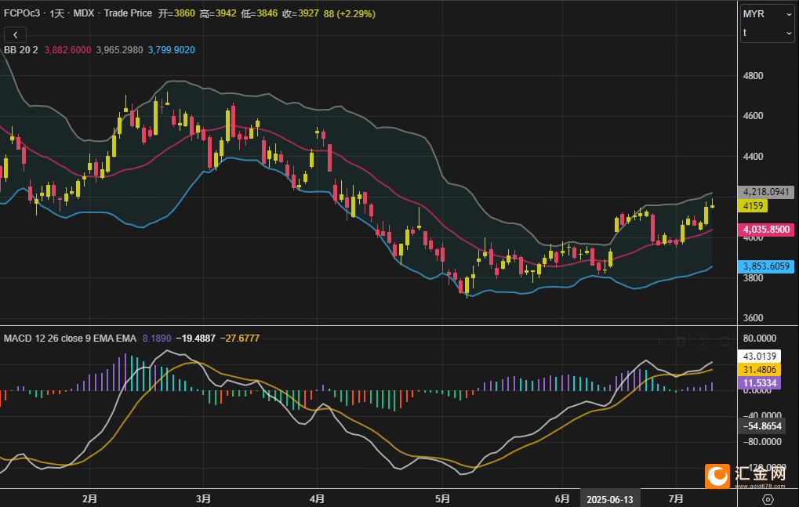Click the 4月 label on the time axis
The height and width of the screenshot is (507, 799).
(x=317, y=499)
